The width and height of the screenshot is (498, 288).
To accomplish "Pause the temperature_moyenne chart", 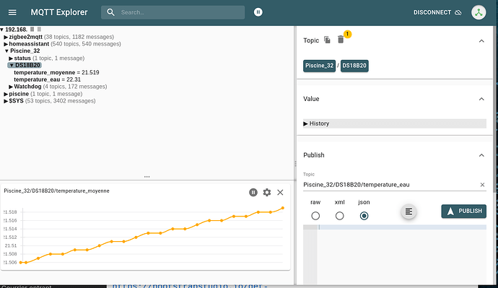I will click(253, 193).
